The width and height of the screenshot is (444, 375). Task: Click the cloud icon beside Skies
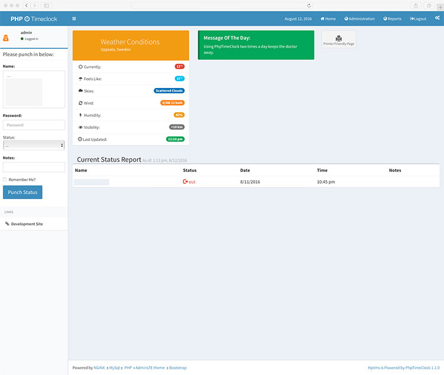coord(80,91)
